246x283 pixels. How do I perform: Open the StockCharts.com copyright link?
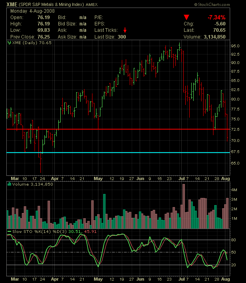tap(212, 4)
